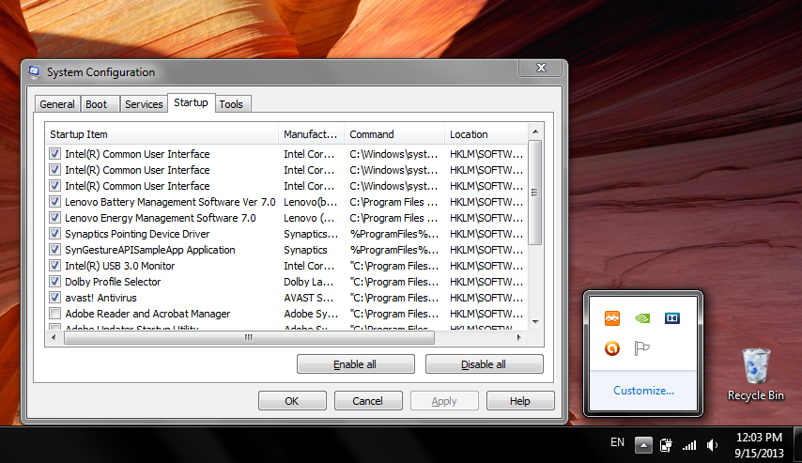Open the blue Dolby tray icon

click(x=672, y=318)
